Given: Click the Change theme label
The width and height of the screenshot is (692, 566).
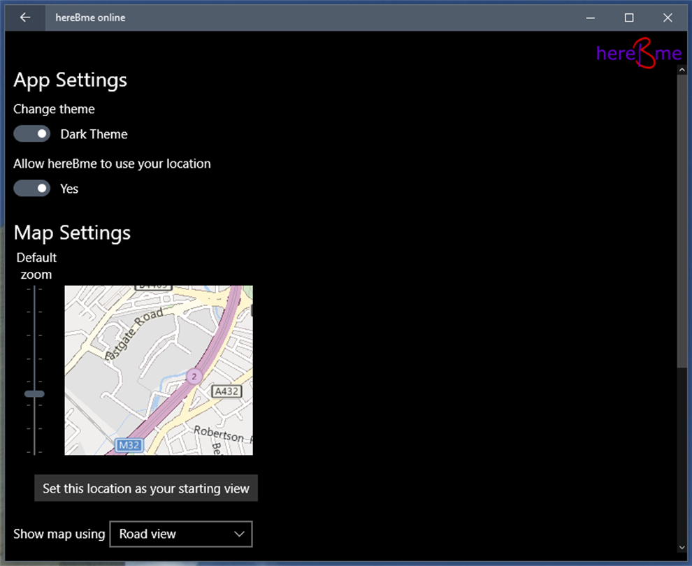Looking at the screenshot, I should (x=54, y=109).
